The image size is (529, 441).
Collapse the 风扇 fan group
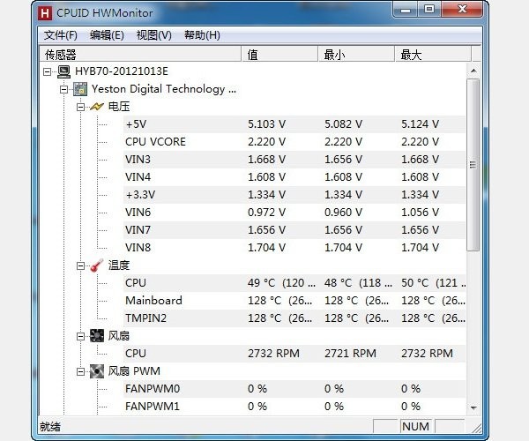pos(80,336)
